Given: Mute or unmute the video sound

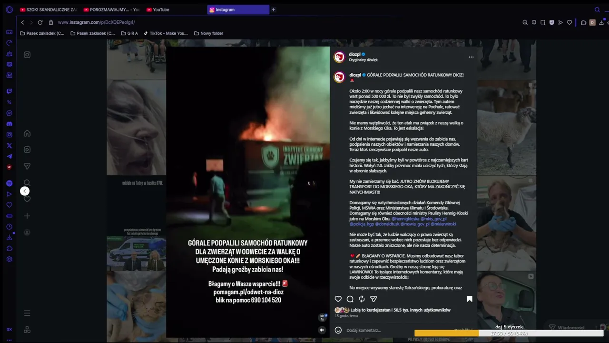Looking at the screenshot, I should pos(322,330).
